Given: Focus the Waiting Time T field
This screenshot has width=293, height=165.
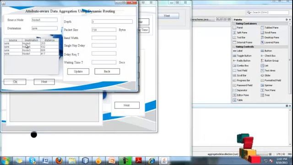Looking at the screenshot, I should pos(104,62).
